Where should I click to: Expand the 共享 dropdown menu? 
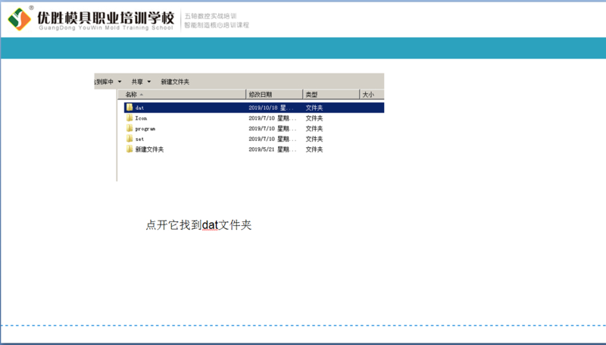pos(148,82)
